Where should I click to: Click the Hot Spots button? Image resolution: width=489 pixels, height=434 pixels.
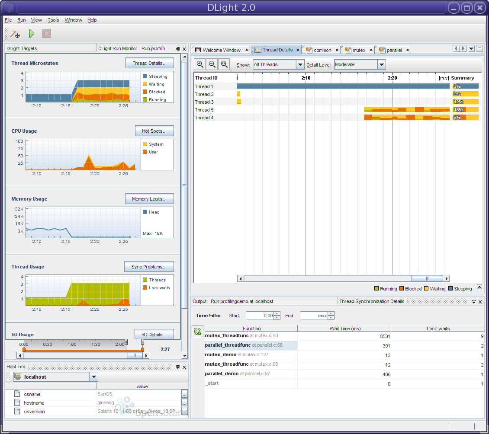click(x=154, y=131)
